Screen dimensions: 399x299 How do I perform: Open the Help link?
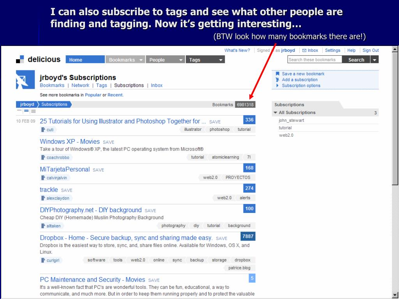point(351,50)
